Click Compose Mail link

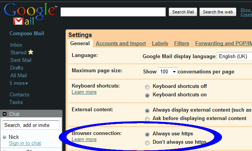coord(27,33)
